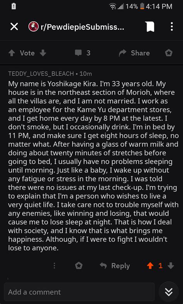Upvote the post using arrow beside Vote

pyautogui.click(x=12, y=53)
